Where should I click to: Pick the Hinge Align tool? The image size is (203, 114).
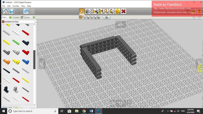tap(100, 12)
